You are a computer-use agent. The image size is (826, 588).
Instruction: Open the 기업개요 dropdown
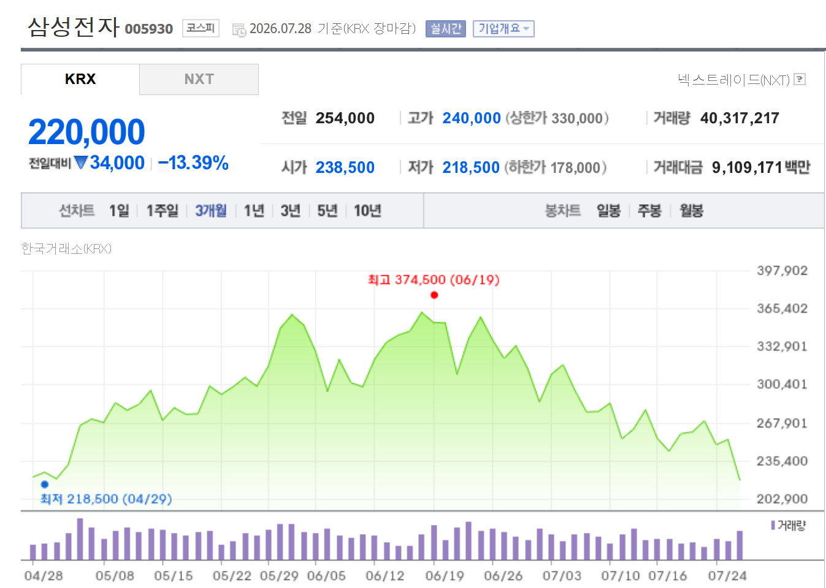coord(503,29)
